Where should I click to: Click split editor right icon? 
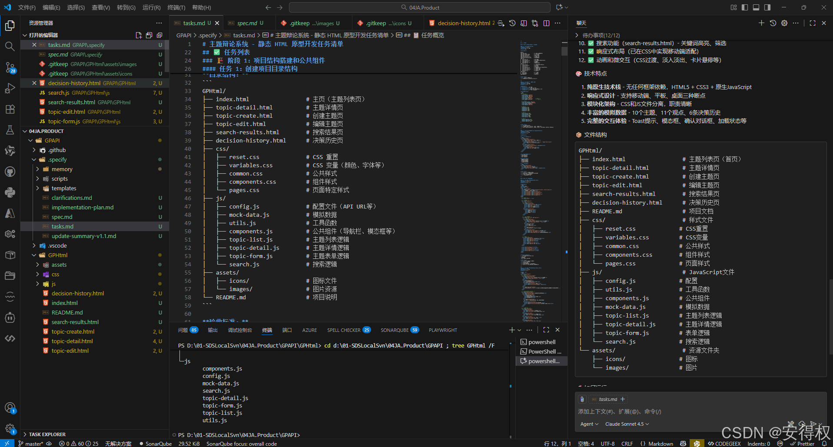coord(546,23)
